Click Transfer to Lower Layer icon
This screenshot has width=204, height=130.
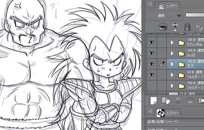[x=178, y=100]
